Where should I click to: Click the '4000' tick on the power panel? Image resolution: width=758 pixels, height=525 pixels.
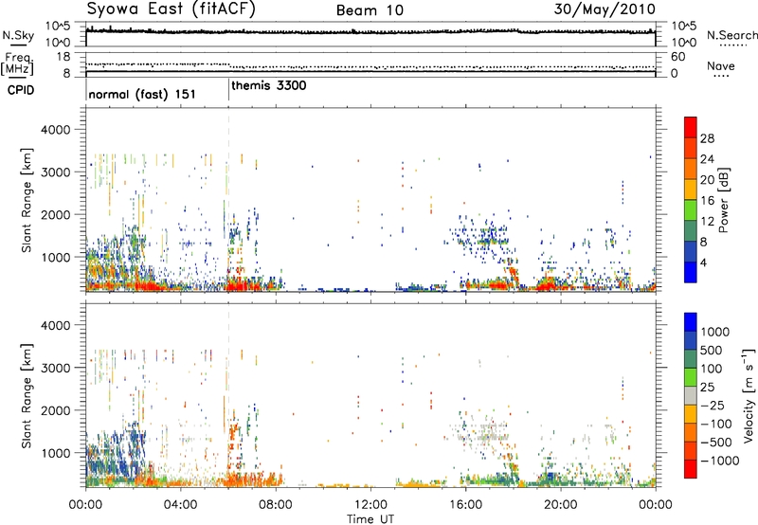55,130
